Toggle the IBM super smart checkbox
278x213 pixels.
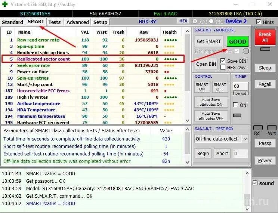pyautogui.click(x=236, y=51)
